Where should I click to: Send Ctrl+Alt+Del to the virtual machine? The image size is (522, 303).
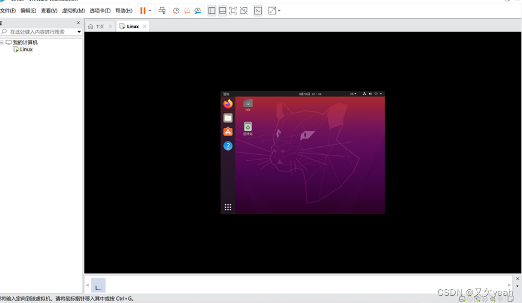162,11
